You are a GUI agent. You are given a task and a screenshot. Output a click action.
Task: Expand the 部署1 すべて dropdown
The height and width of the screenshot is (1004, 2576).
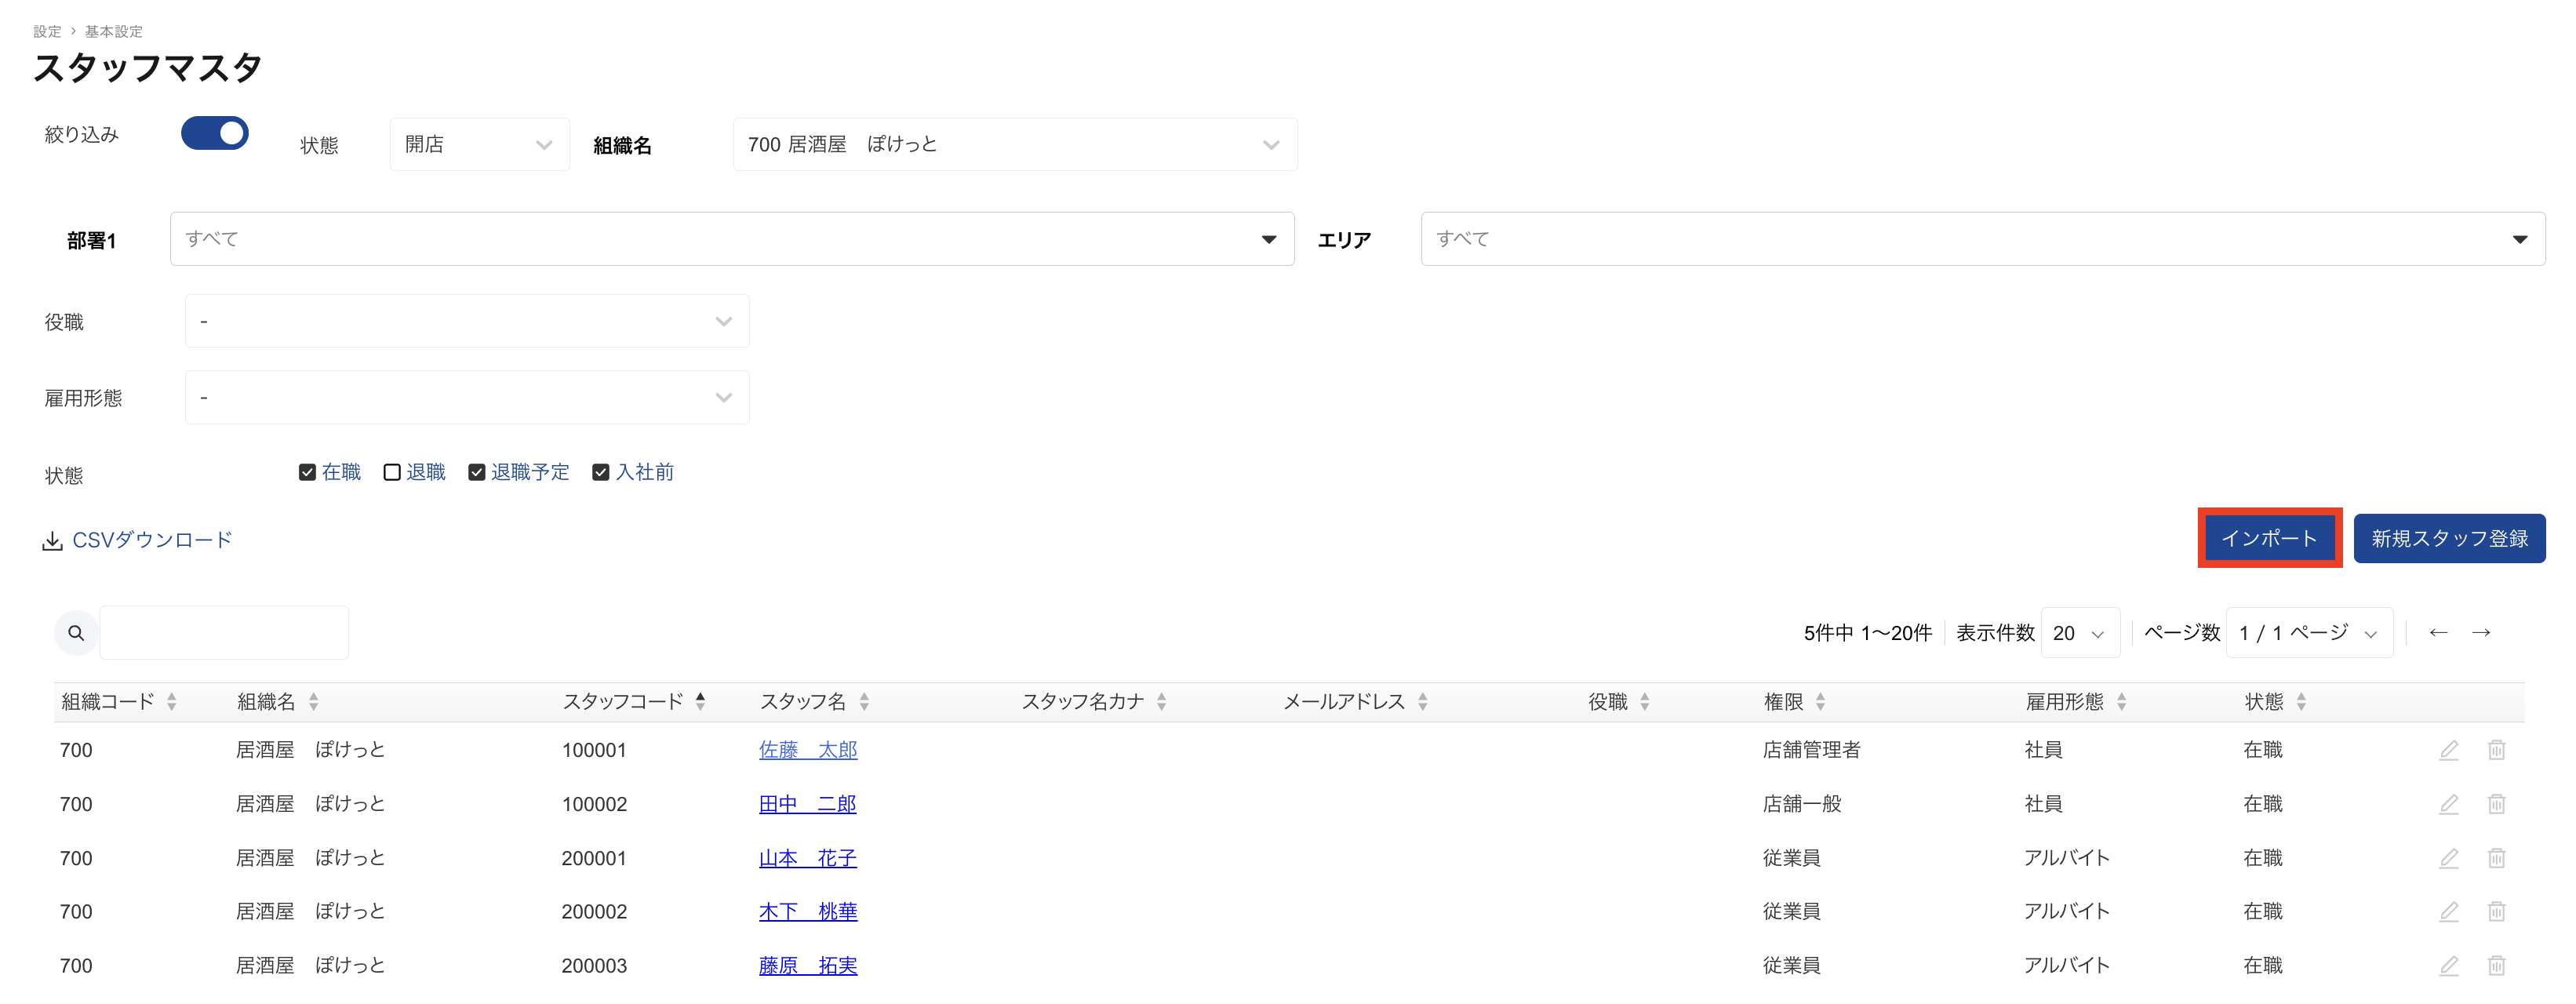point(732,239)
